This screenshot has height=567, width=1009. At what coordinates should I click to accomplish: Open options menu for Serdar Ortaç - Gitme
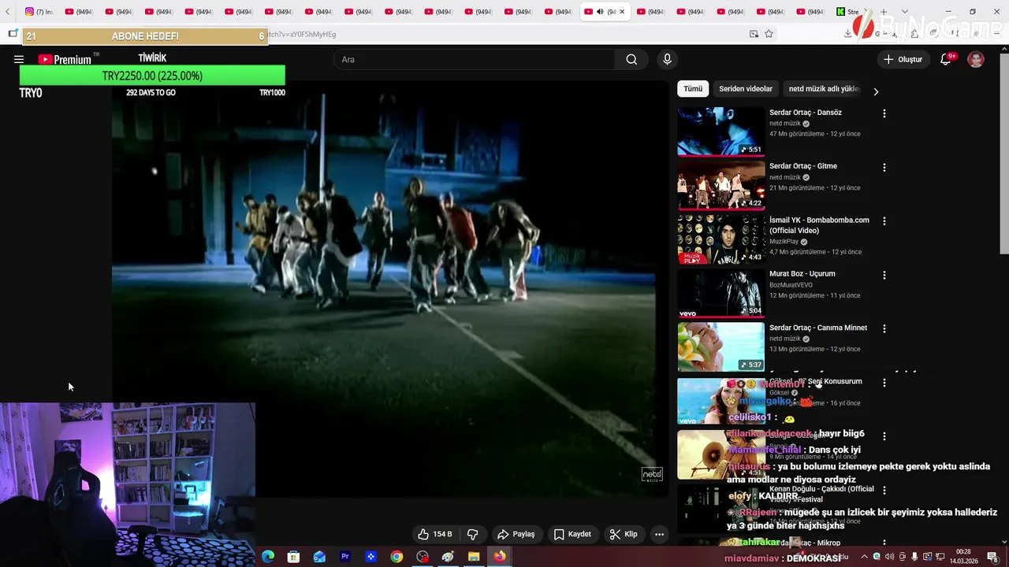pos(884,167)
